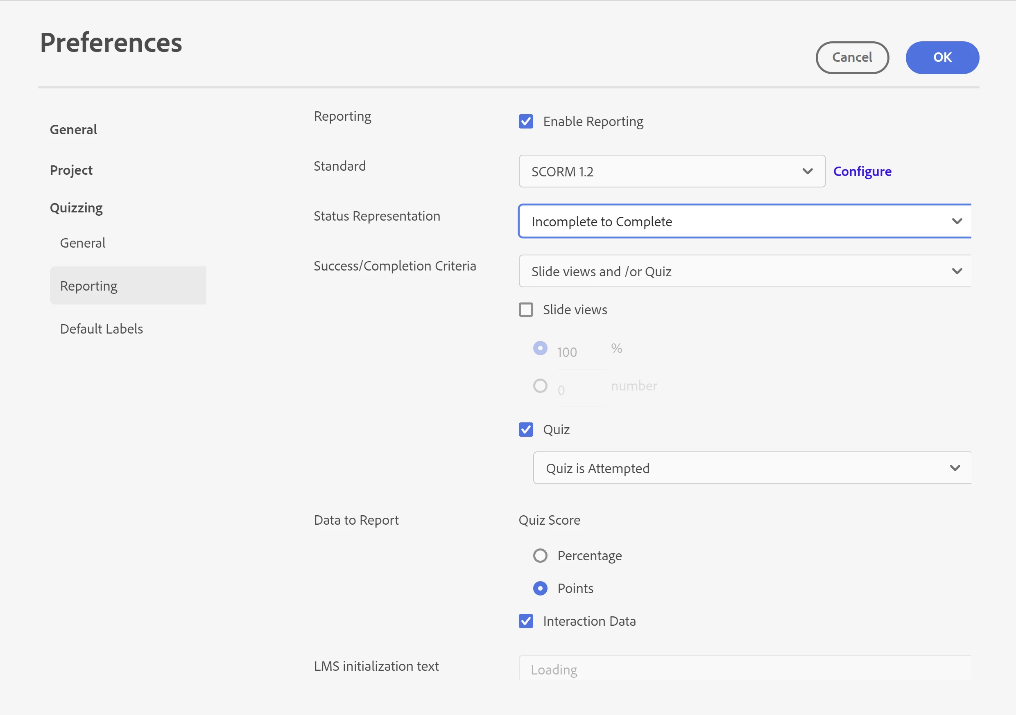Select the Quizzing category heading
1016x715 pixels.
[76, 208]
